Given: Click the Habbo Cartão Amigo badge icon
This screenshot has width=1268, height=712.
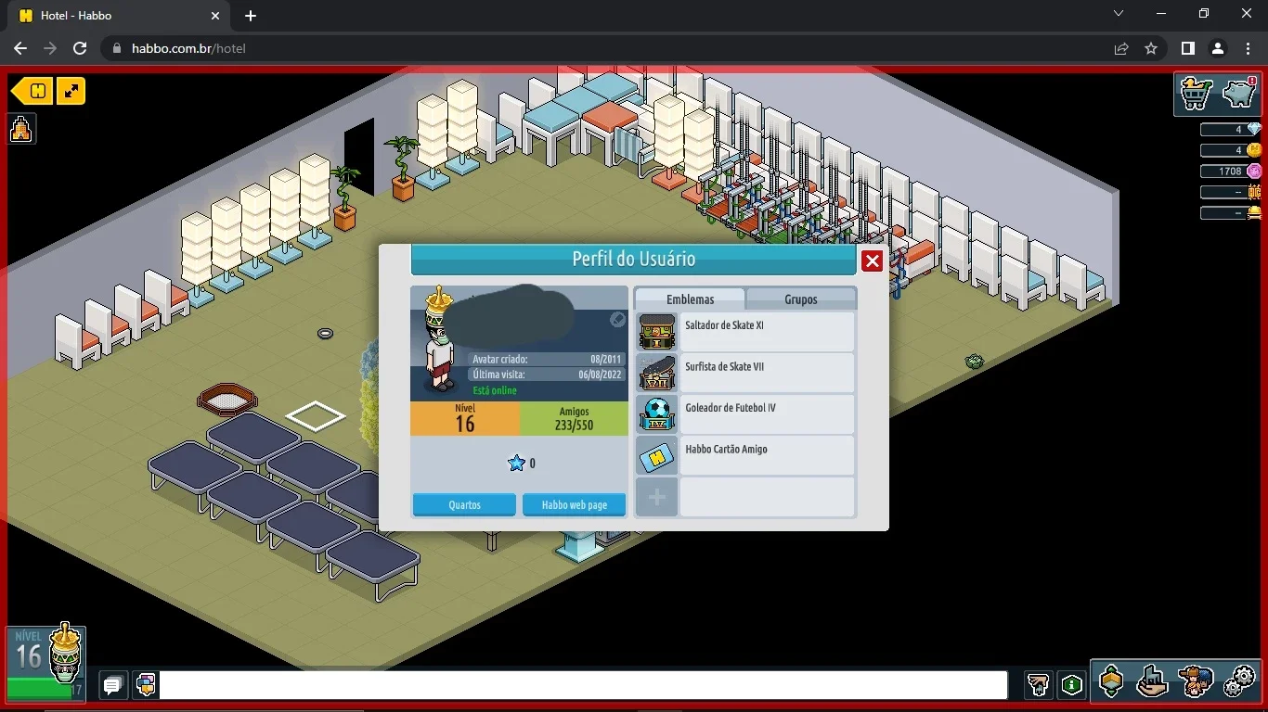Looking at the screenshot, I should 656,456.
